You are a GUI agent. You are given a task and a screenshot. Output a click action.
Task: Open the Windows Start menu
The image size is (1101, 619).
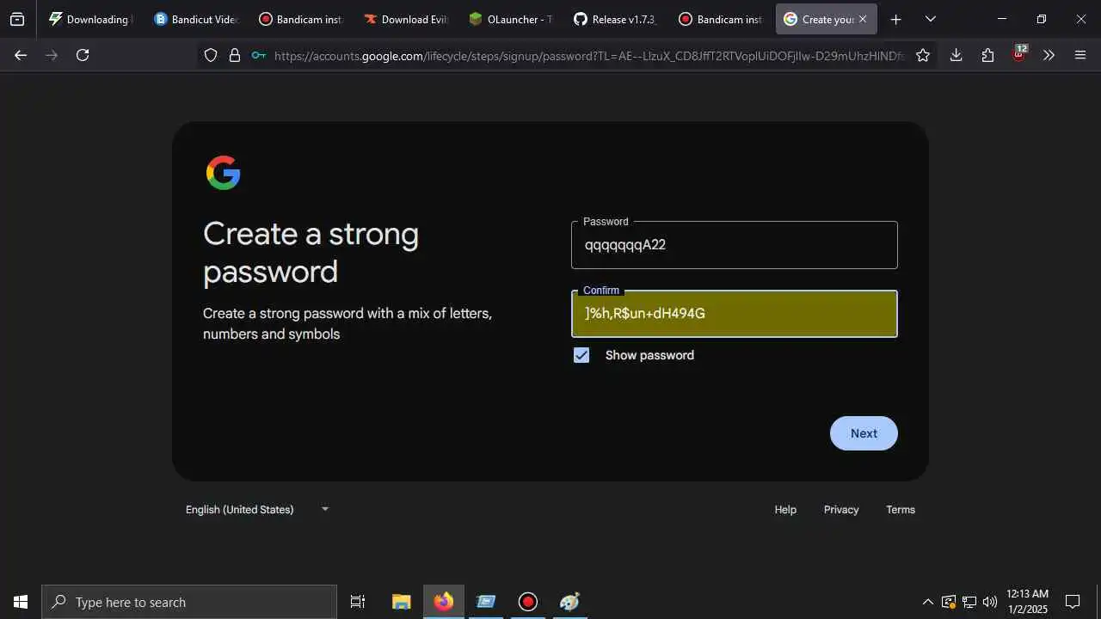click(x=21, y=602)
